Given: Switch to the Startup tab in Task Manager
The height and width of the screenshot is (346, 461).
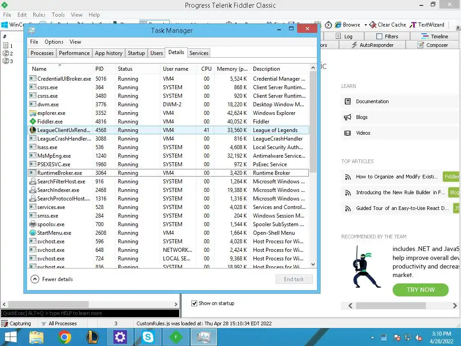Looking at the screenshot, I should 136,53.
